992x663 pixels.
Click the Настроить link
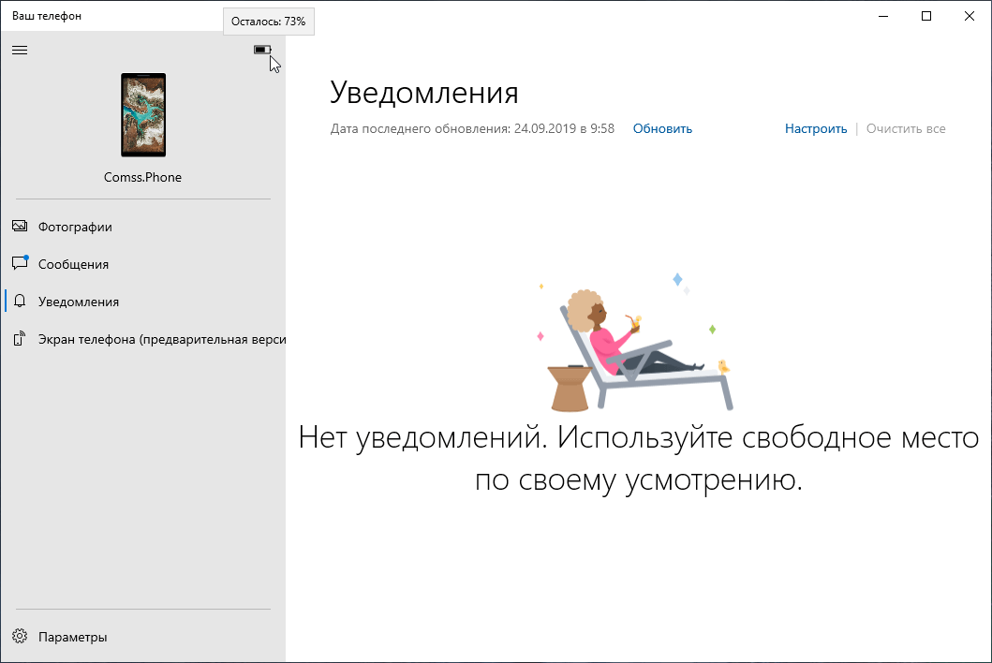[x=816, y=128]
